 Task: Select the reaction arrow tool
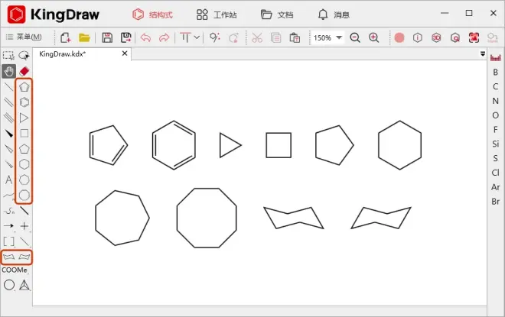click(x=8, y=226)
